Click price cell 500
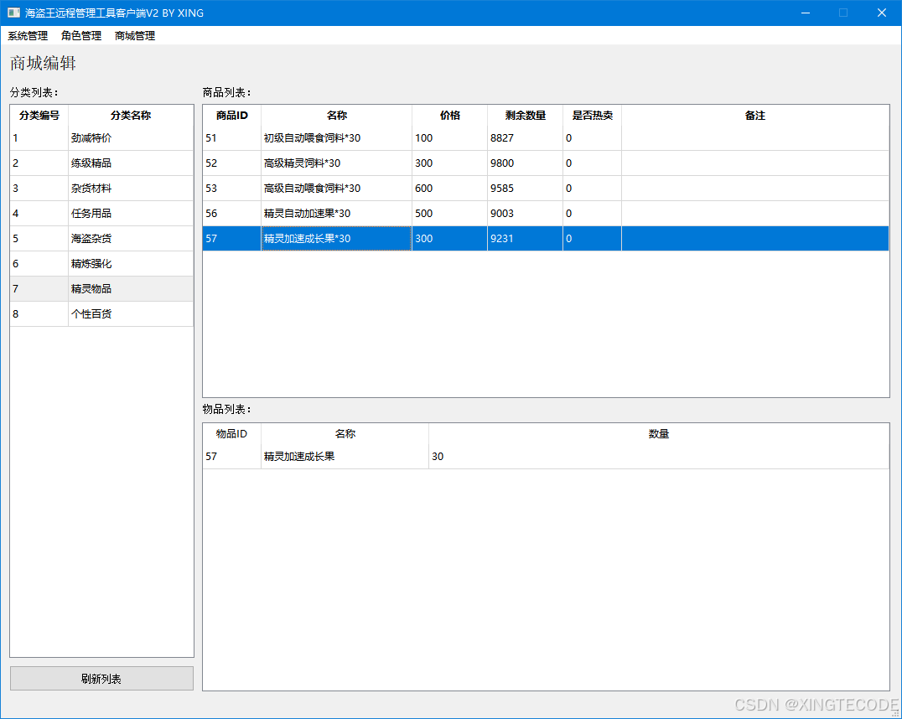The image size is (902, 719). pyautogui.click(x=450, y=214)
